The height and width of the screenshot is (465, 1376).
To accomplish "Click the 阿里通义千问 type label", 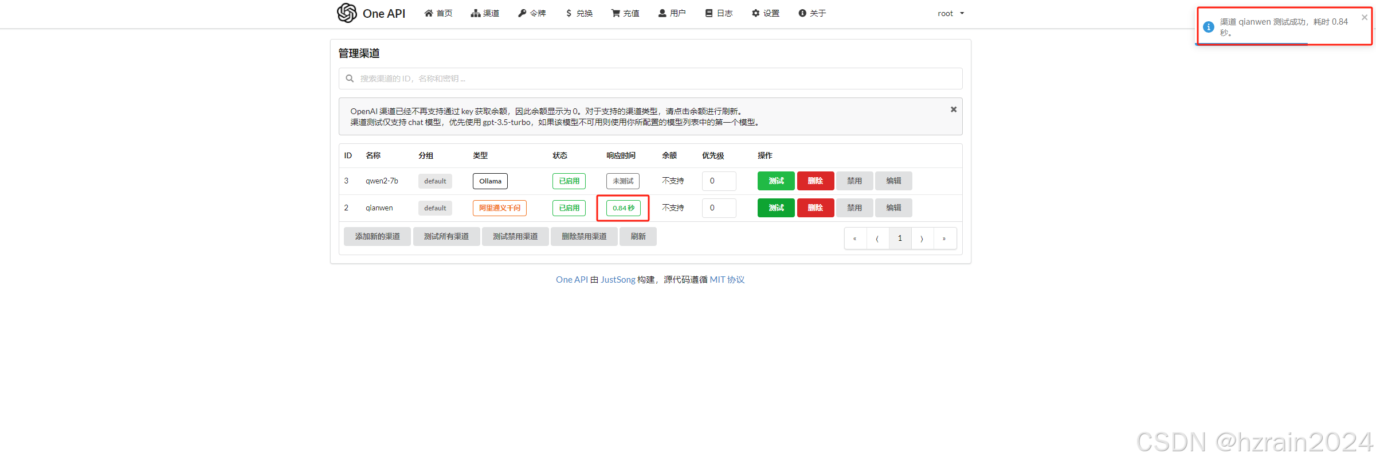I will [x=500, y=208].
